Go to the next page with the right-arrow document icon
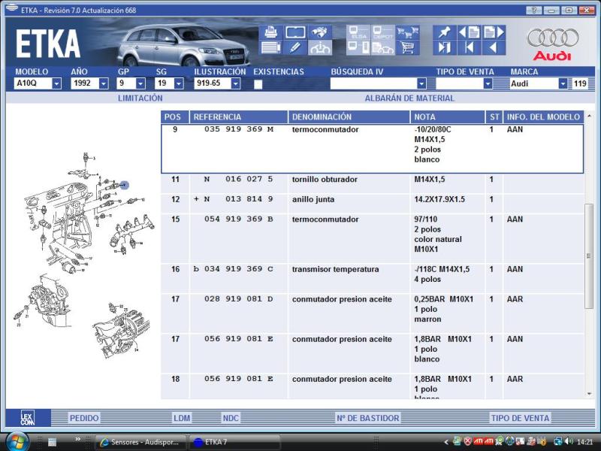Screen dimensions: 601x451 click(494, 32)
